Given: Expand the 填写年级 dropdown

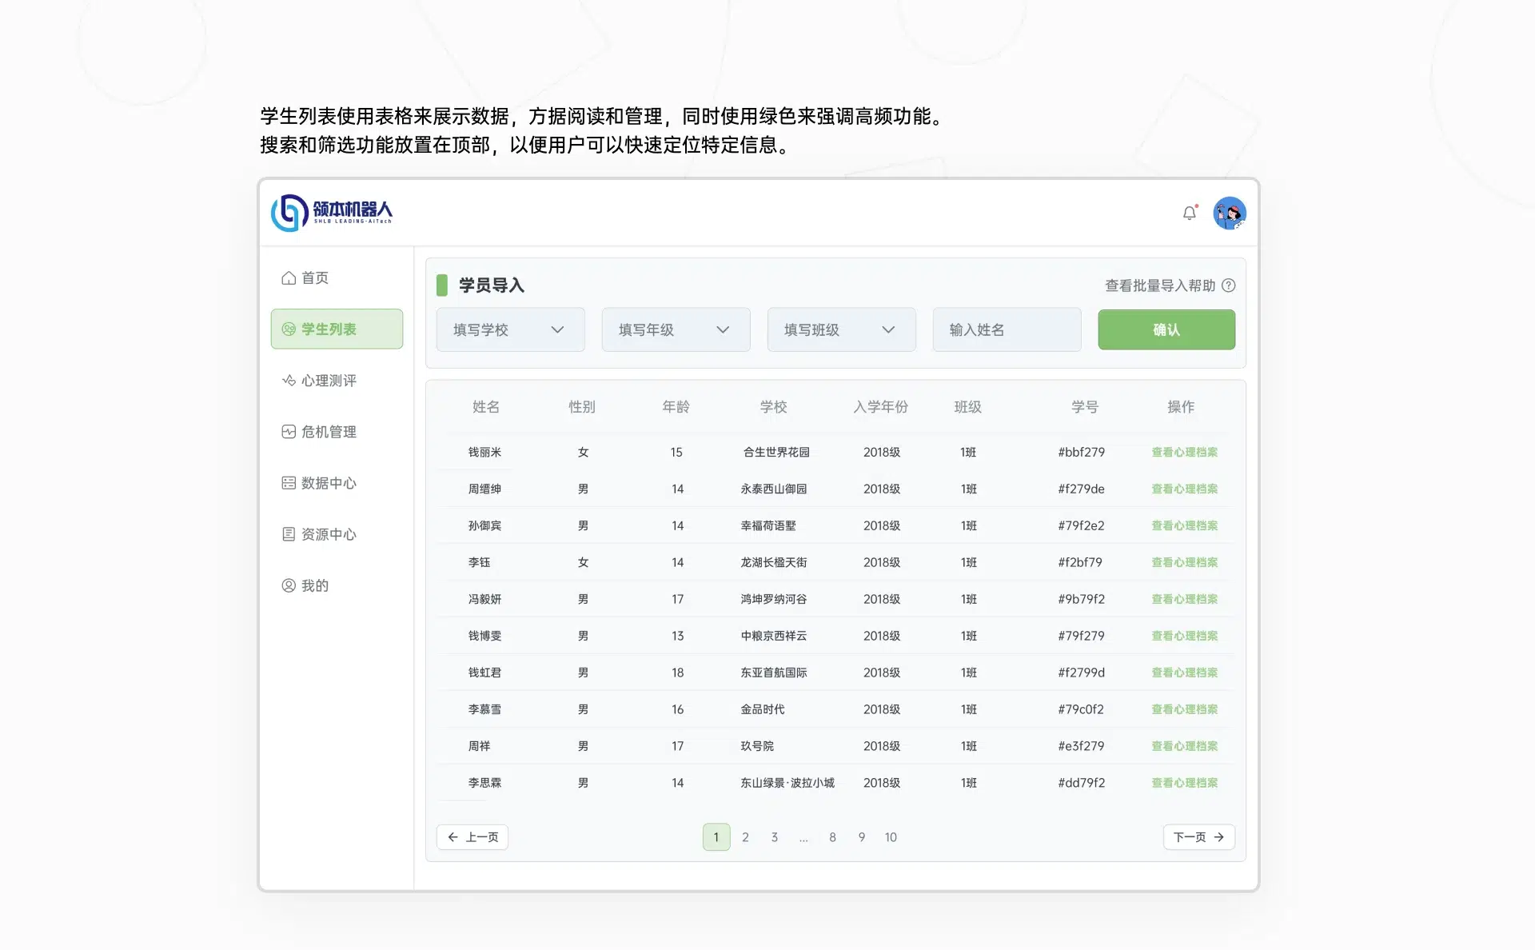Looking at the screenshot, I should [676, 329].
